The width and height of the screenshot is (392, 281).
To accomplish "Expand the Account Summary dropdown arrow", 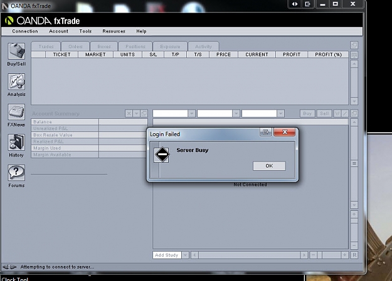I will 137,113.
